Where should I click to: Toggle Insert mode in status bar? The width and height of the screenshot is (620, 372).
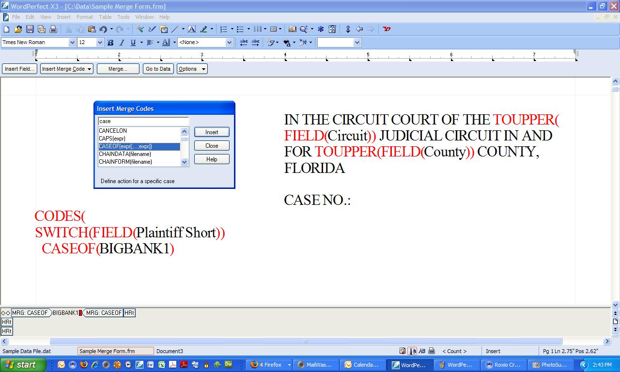click(493, 351)
